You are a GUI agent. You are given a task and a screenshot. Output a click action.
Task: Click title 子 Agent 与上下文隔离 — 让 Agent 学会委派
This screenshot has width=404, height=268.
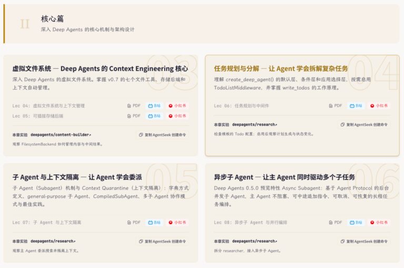point(77,178)
